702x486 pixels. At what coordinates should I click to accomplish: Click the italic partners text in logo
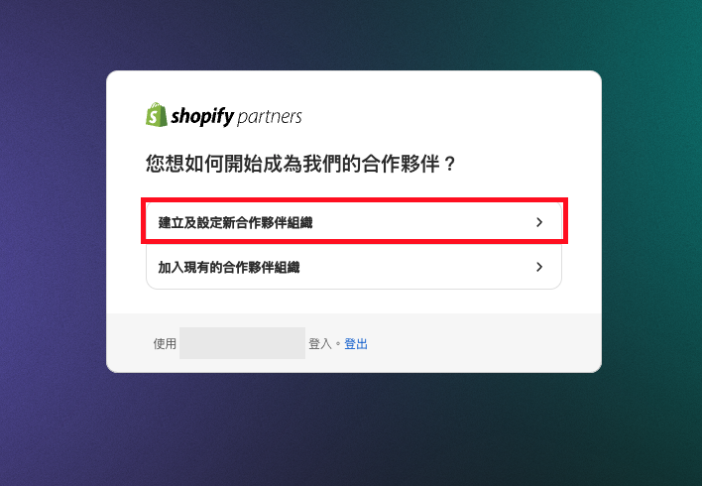click(270, 117)
